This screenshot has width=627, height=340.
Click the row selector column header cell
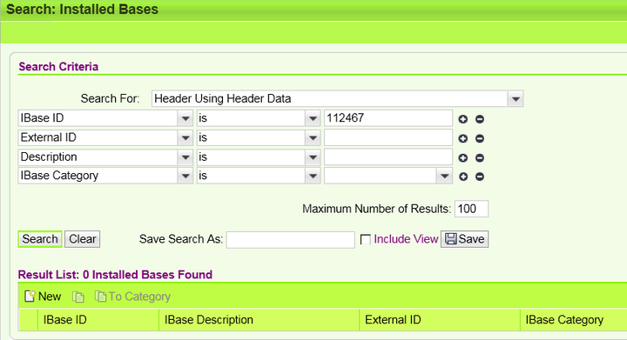coord(29,320)
